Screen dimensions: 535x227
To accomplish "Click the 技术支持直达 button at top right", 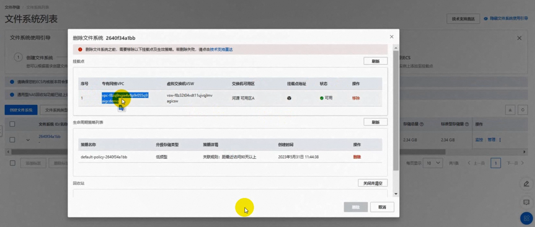I will coord(463,19).
